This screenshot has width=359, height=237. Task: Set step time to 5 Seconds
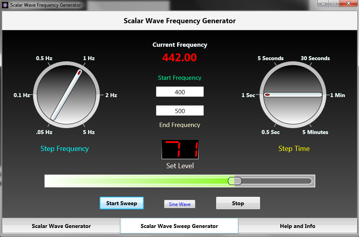coord(271,58)
